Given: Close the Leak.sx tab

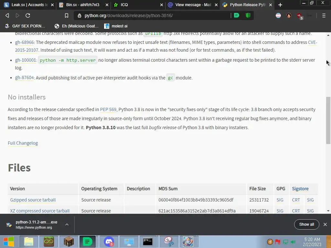Looking at the screenshot, I should coord(52,5).
